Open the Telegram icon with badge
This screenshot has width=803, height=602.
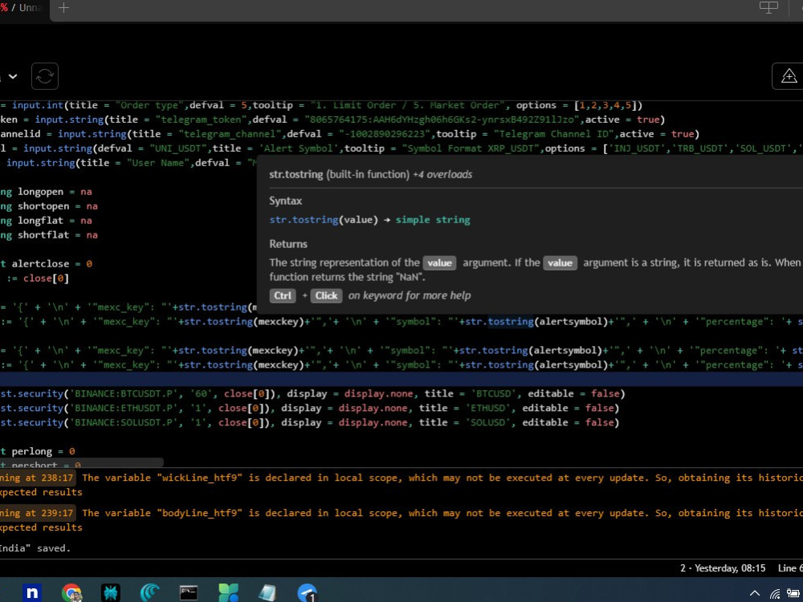click(308, 593)
